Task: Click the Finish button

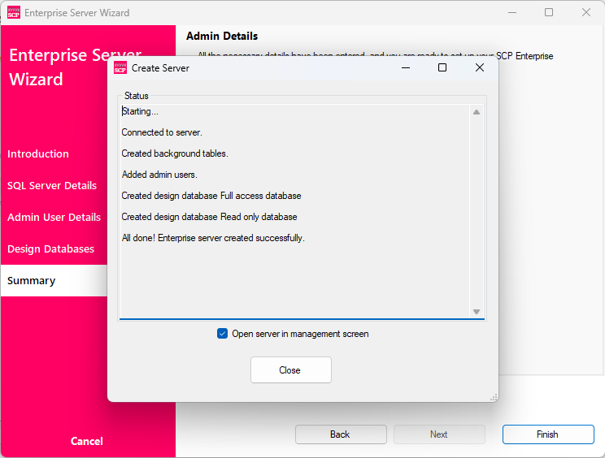Action: coord(548,434)
